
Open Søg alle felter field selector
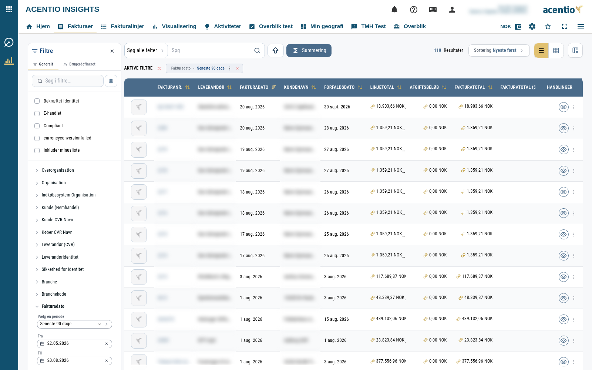tap(145, 51)
